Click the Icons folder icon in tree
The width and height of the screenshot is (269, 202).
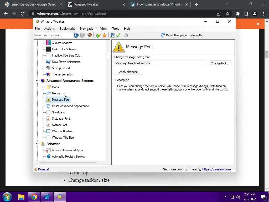pos(49,87)
